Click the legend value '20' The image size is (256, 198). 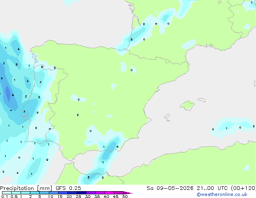pyautogui.click(x=69, y=196)
